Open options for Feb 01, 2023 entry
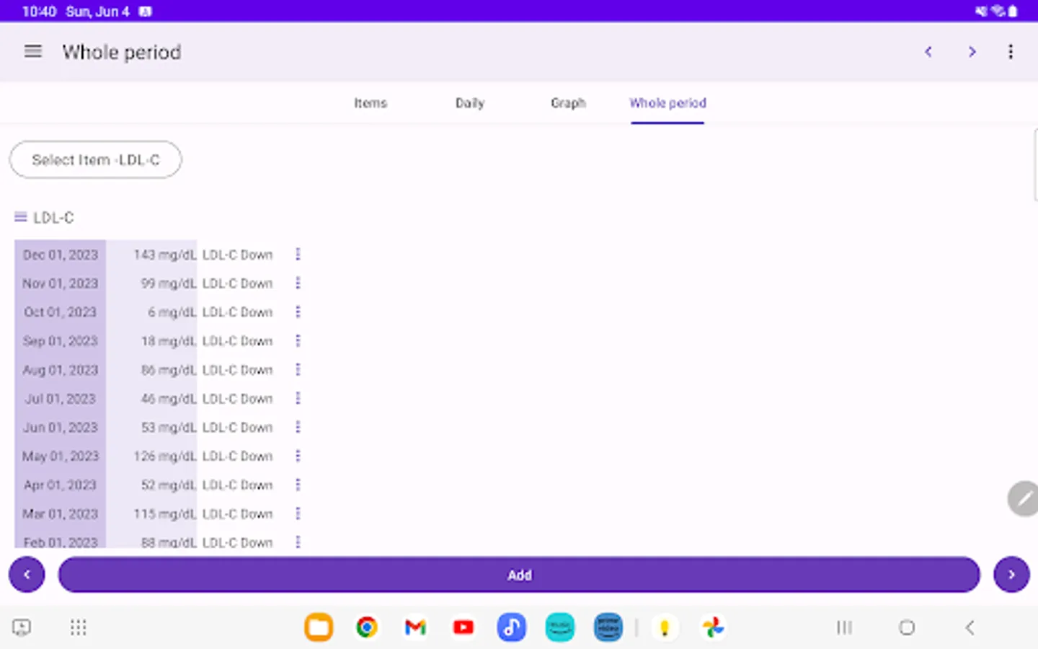Viewport: 1038px width, 649px height. 298,542
